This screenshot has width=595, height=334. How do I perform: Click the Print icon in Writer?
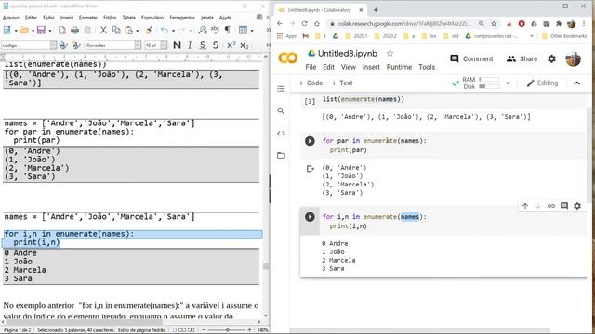pos(74,30)
